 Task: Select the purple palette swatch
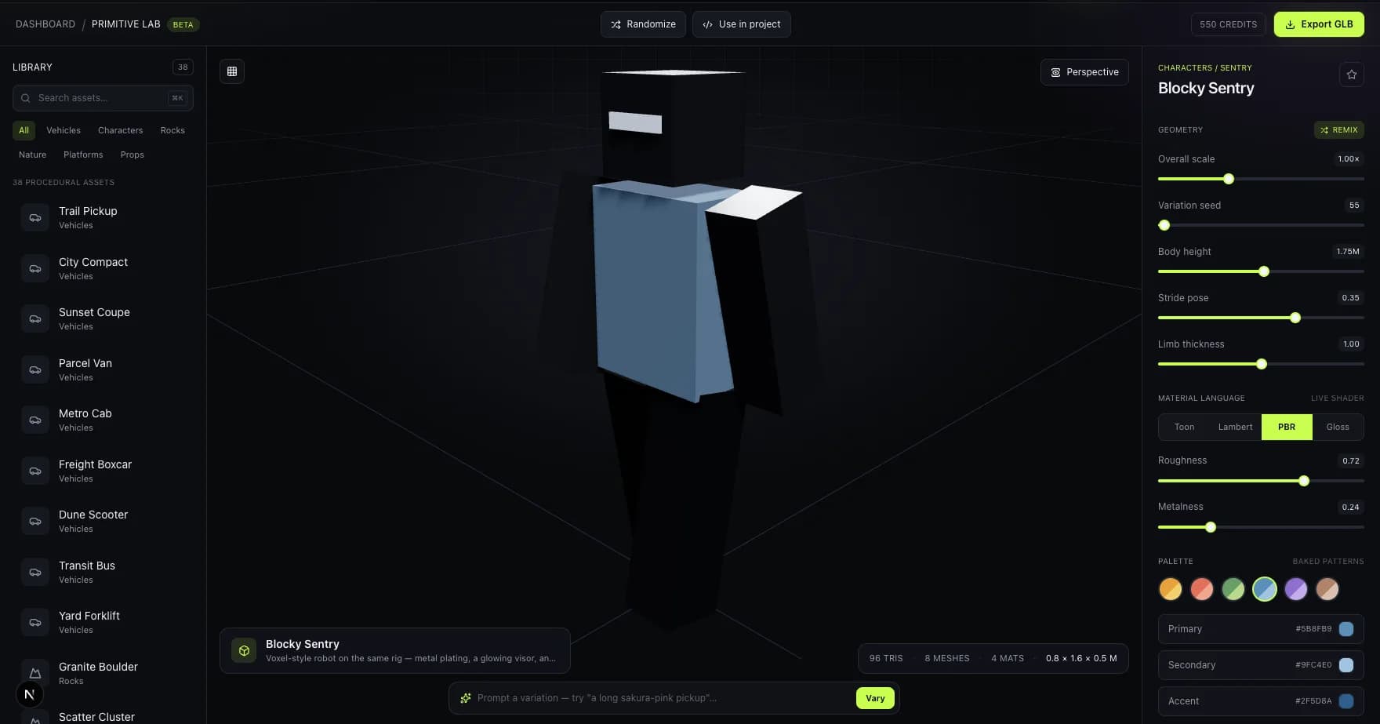click(x=1296, y=589)
